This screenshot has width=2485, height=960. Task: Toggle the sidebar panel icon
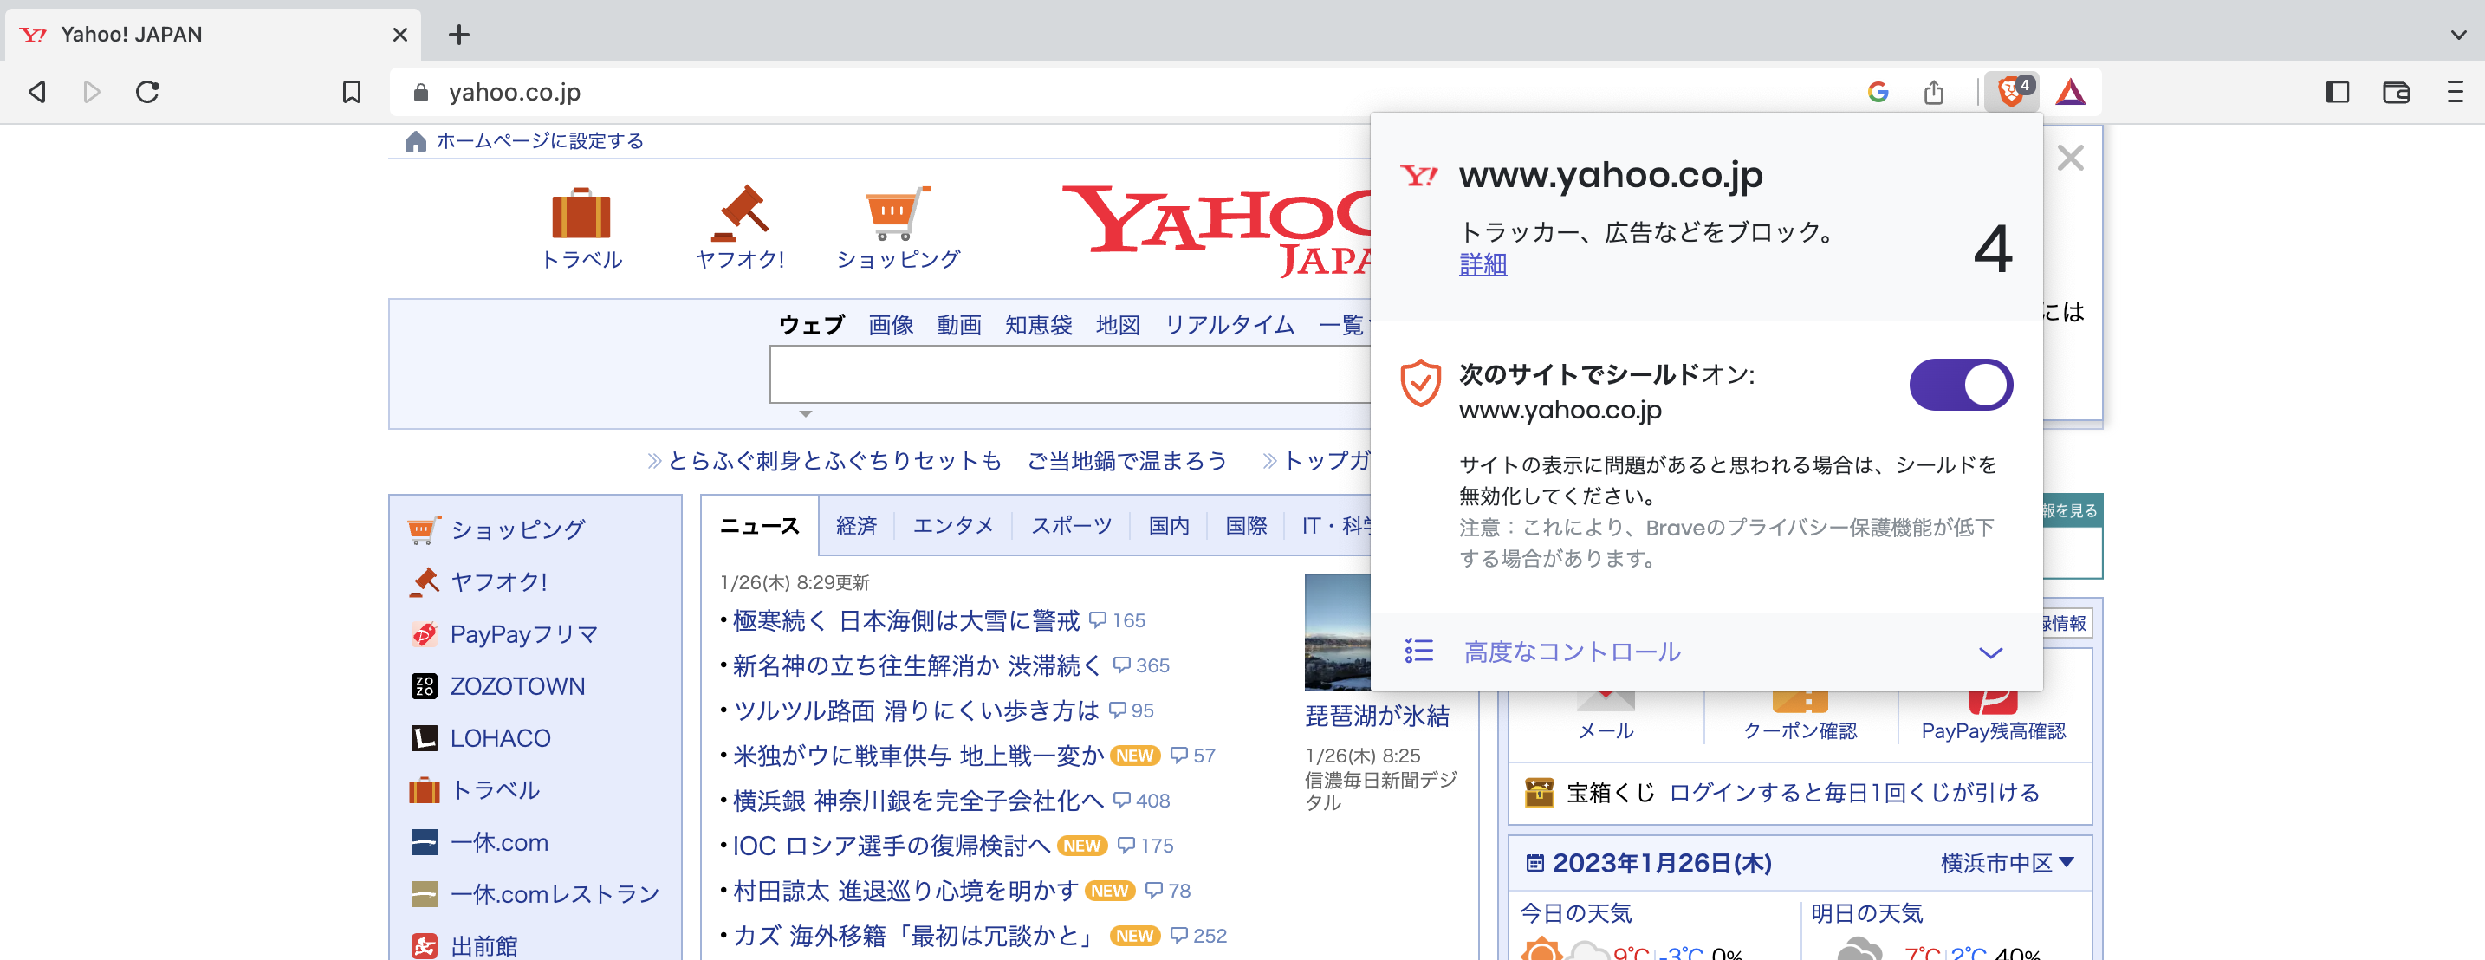[2337, 93]
